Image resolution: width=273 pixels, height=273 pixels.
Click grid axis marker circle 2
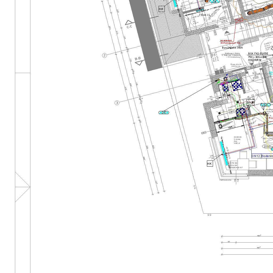(x=105, y=55)
